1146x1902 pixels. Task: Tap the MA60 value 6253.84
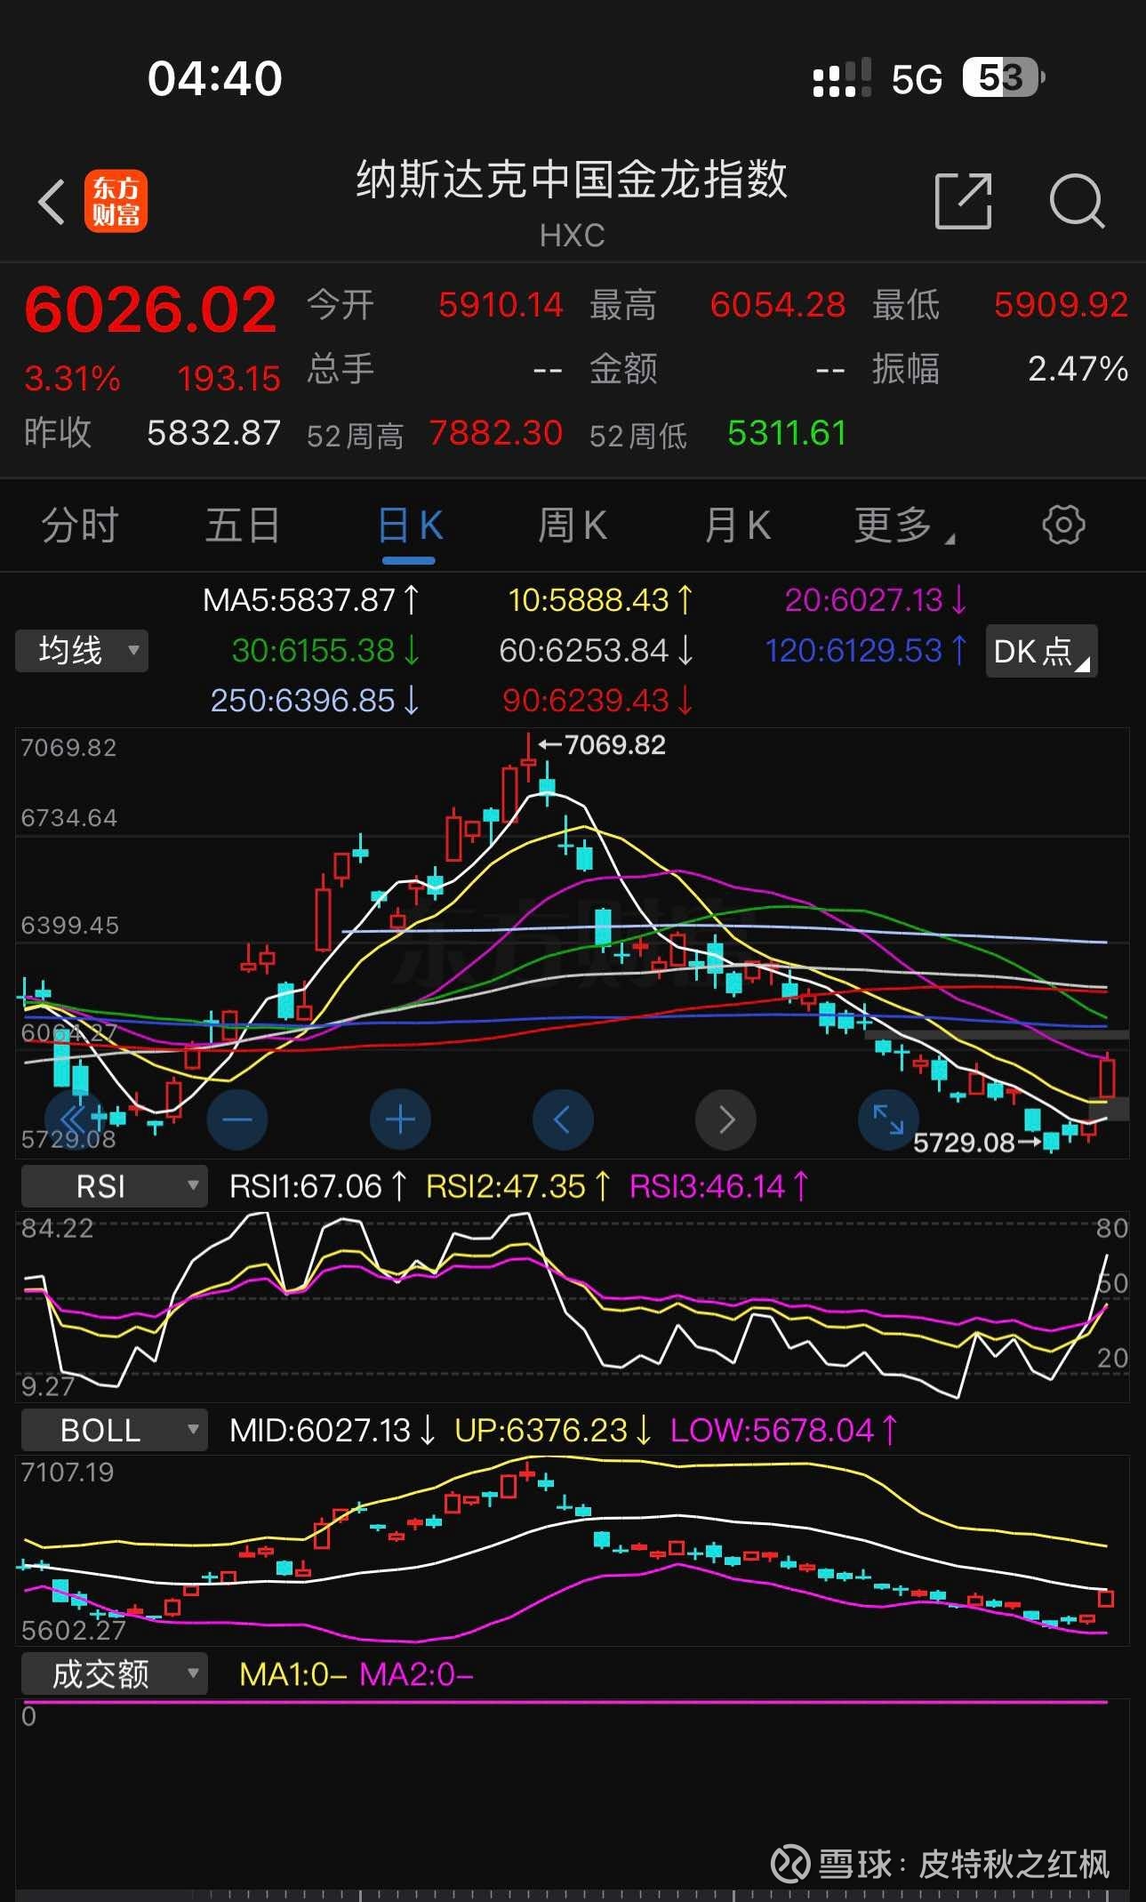coord(596,651)
